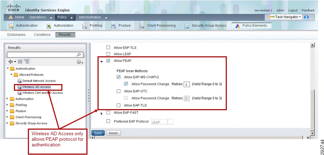
Task: Click the back arrow in Results toolbar
Action: [x=11, y=62]
